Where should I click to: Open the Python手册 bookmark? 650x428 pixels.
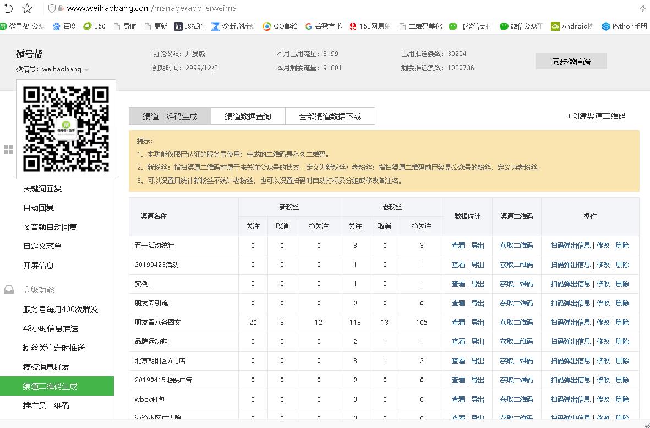click(624, 26)
